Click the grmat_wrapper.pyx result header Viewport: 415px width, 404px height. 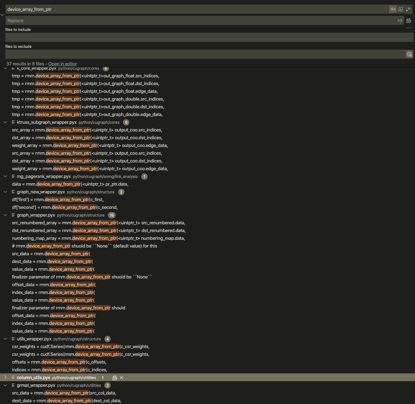tap(36, 385)
